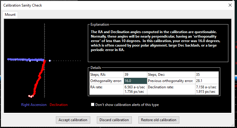This screenshot has width=237, height=128.
Task: Click the Accept calibration button
Action: [73, 120]
